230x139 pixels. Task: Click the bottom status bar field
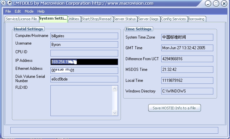(x=114, y=130)
